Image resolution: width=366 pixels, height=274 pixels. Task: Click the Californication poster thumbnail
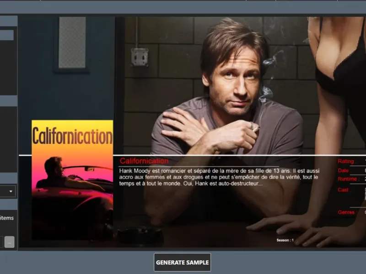point(72,180)
